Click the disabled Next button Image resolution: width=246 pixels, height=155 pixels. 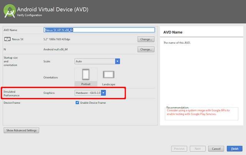point(198,148)
